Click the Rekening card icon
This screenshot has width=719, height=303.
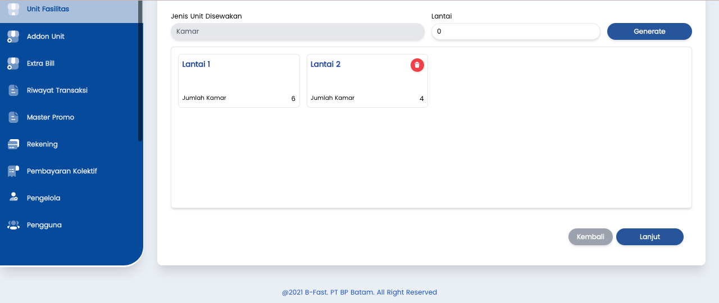(13, 144)
